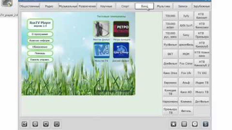Select the Fox Life channel

(x=186, y=73)
